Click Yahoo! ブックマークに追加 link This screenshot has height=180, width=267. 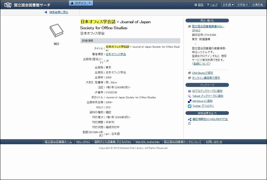[x=208, y=96]
